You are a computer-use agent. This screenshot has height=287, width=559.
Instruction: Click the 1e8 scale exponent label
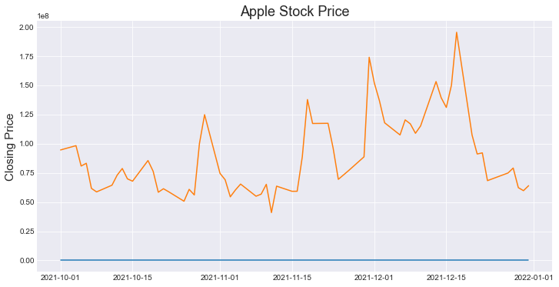[x=44, y=16]
